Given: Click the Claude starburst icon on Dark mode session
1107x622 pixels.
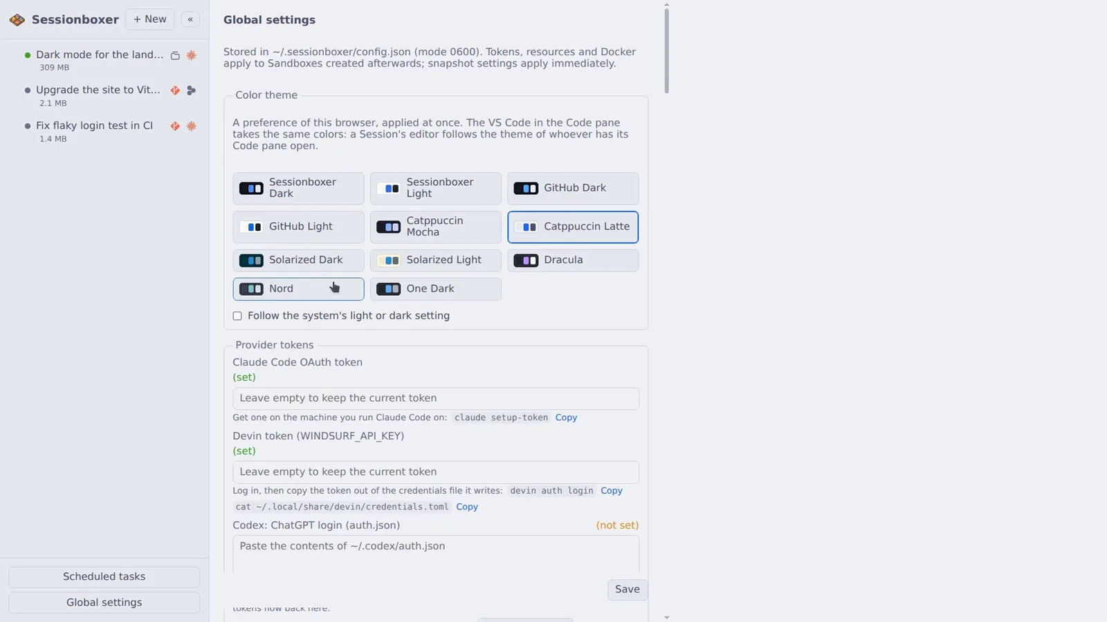Looking at the screenshot, I should click(x=192, y=55).
